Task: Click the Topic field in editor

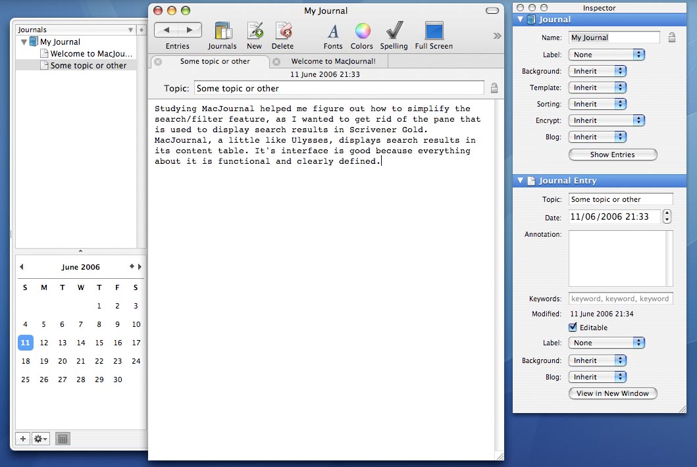Action: (339, 88)
